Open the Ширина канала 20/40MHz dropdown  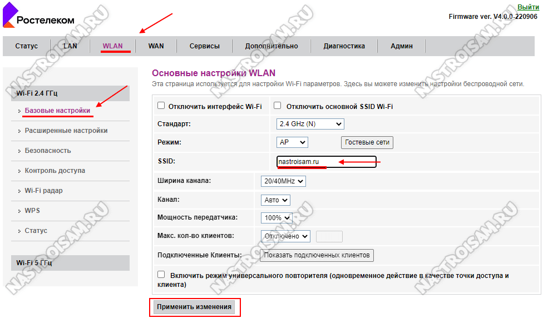283,181
